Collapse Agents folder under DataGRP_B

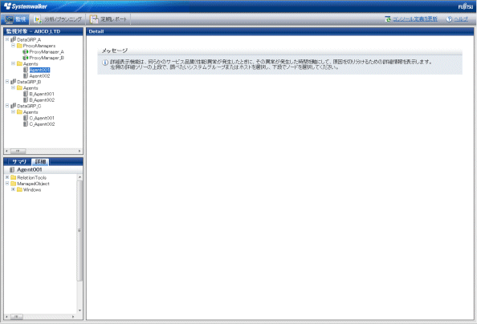tap(13, 88)
